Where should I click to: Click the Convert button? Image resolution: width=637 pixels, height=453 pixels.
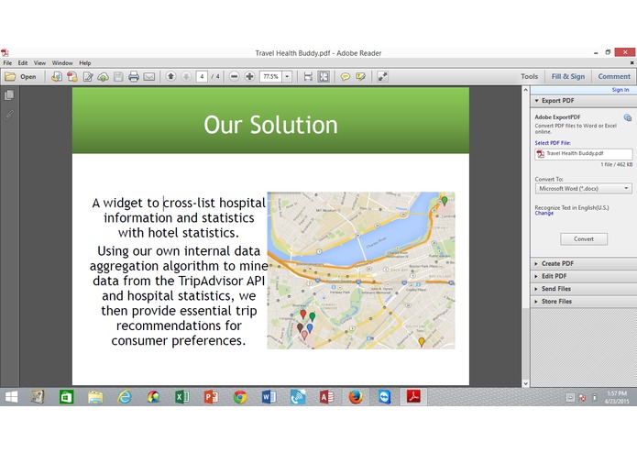pos(584,239)
